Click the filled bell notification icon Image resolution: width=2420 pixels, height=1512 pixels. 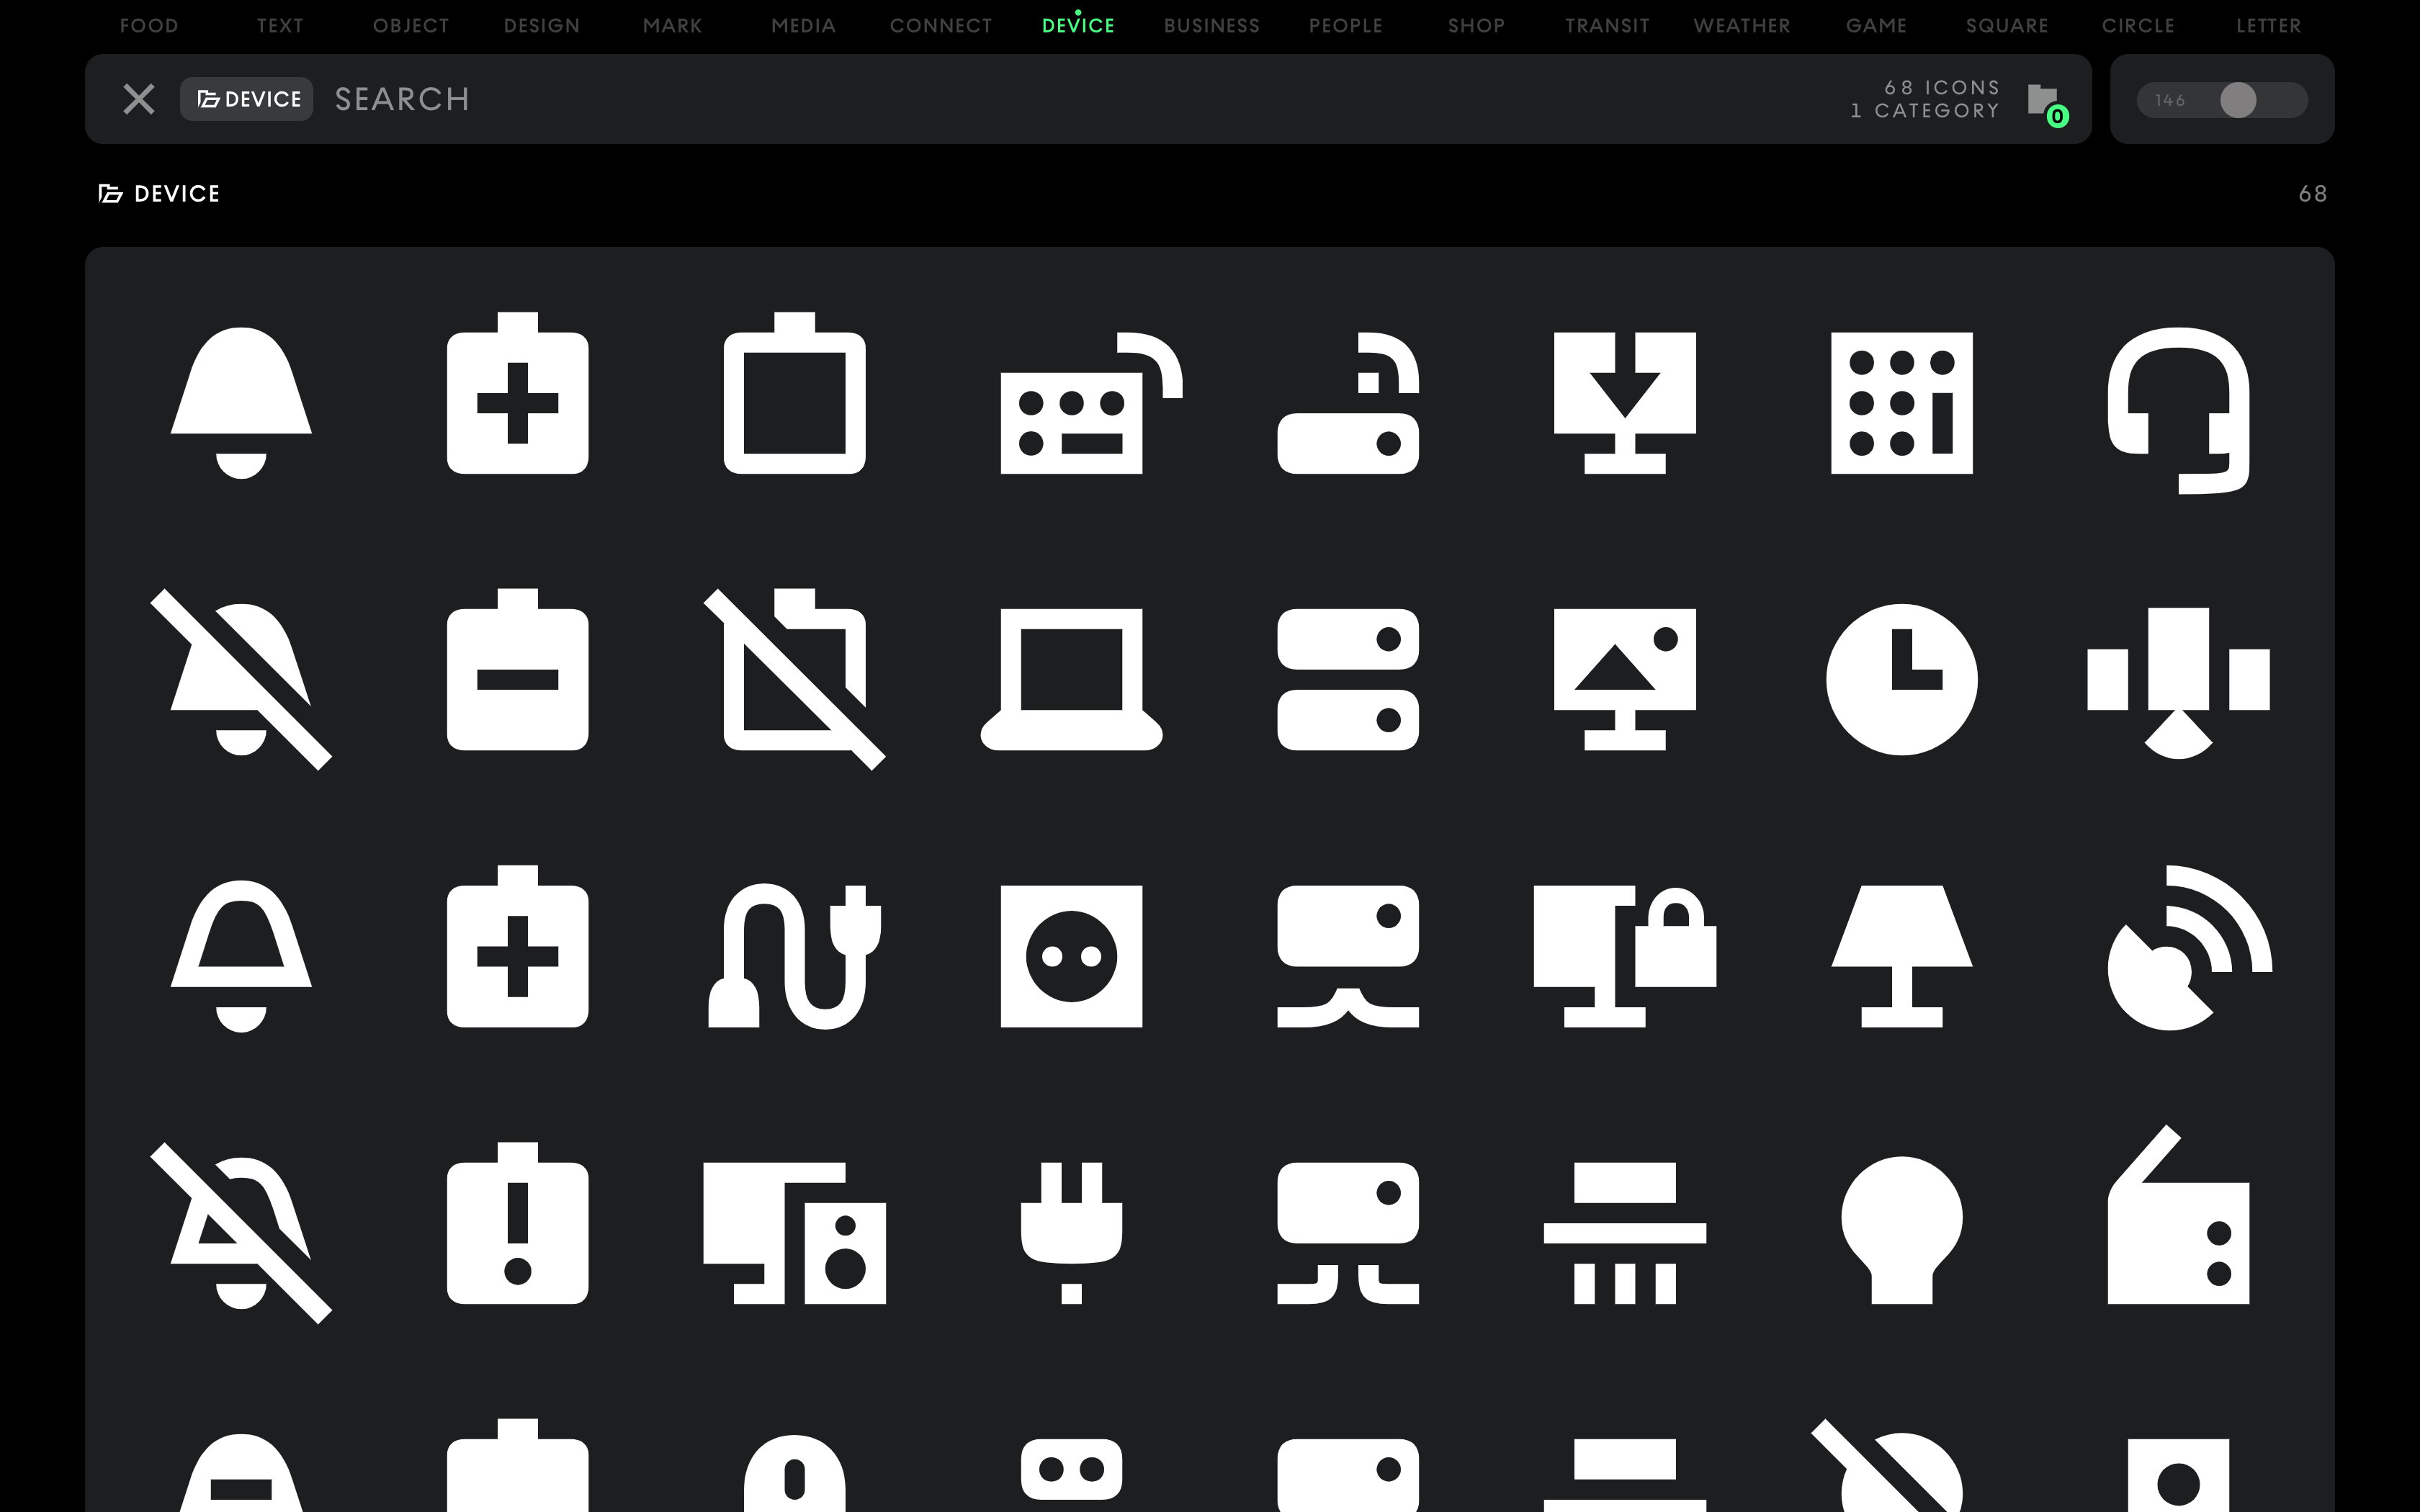(x=241, y=402)
